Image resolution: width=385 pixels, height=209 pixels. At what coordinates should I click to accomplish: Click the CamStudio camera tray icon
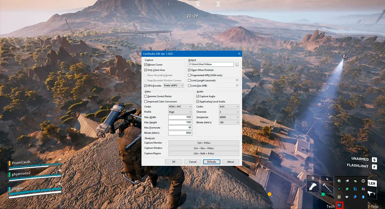point(339,205)
